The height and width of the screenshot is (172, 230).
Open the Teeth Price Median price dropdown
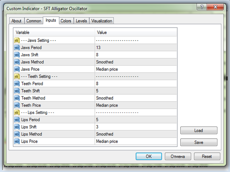(136, 105)
